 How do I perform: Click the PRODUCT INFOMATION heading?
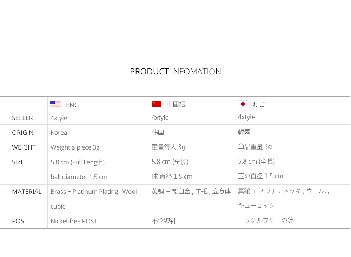click(175, 72)
